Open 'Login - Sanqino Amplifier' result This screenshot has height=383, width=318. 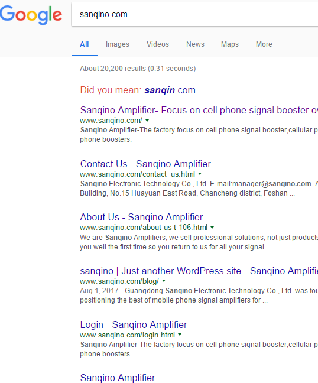(x=134, y=324)
